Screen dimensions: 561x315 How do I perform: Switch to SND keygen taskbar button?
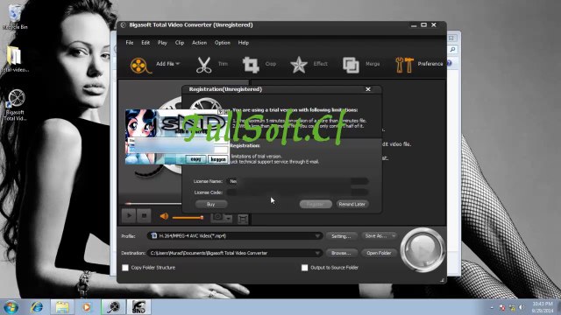pos(138,307)
